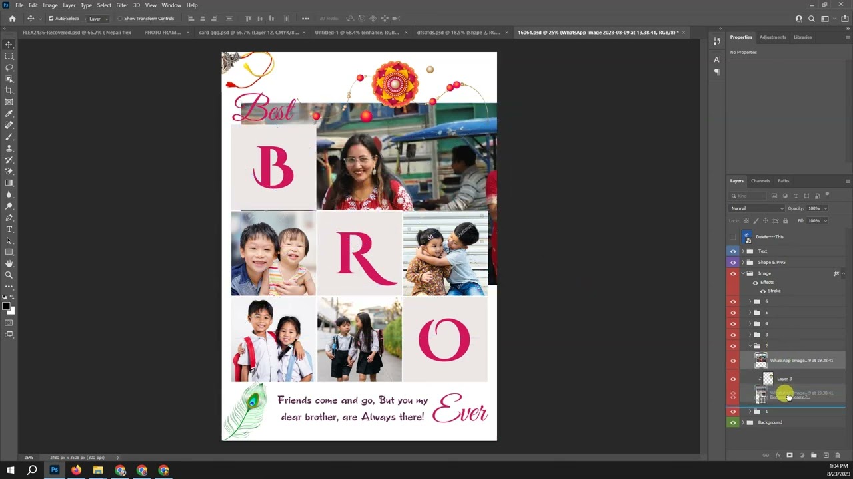Select the Eraser tool
The image size is (853, 479).
9,171
